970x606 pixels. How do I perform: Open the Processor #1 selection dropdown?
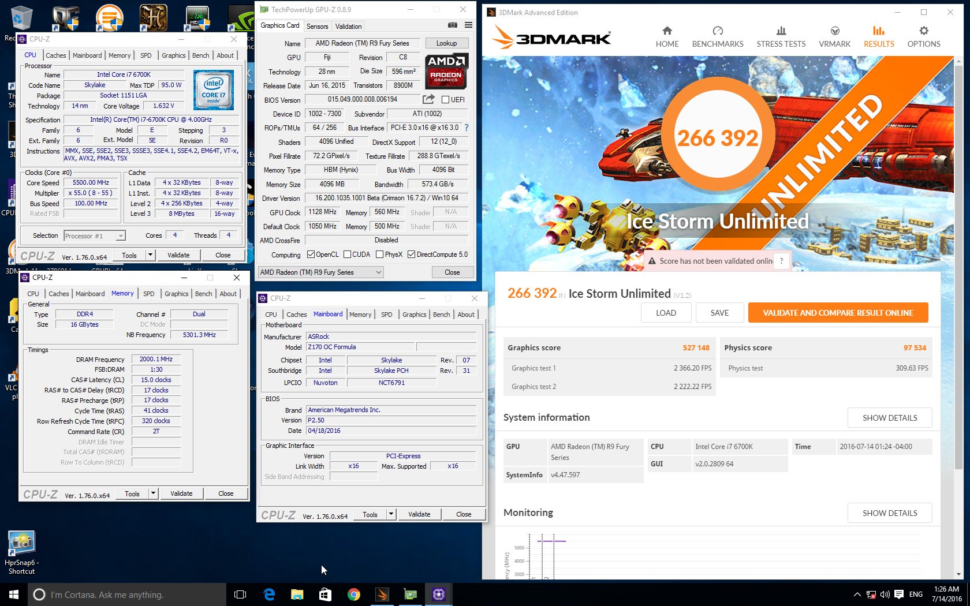(x=95, y=235)
